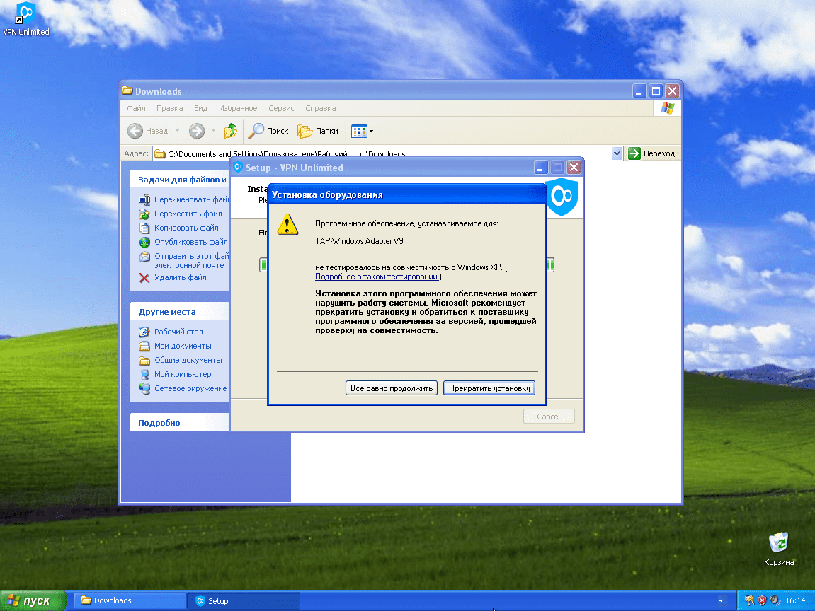
Task: Click the Поиск search toolbar icon
Action: 258,131
